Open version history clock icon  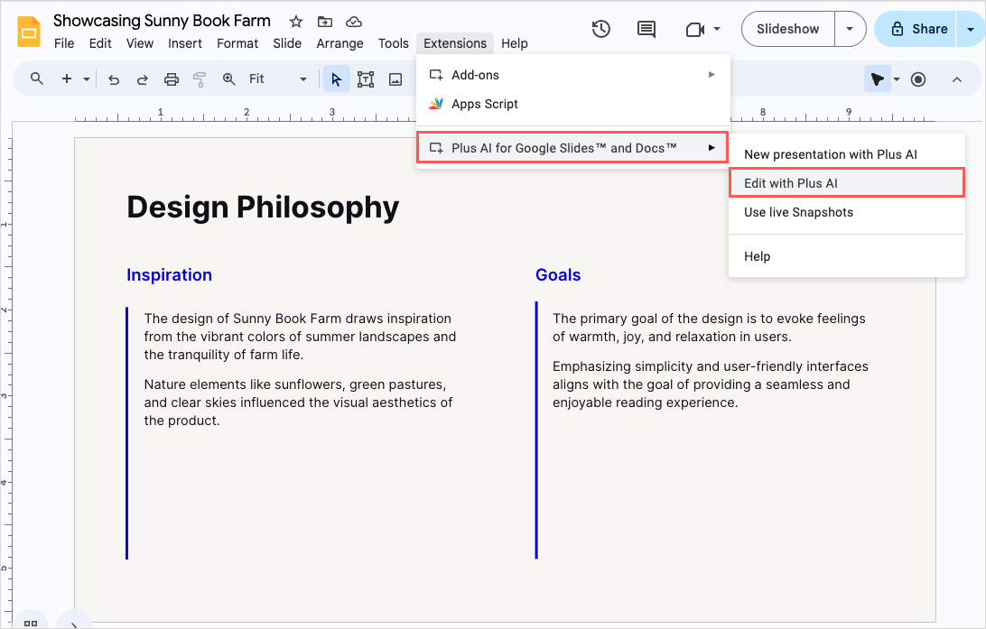(601, 29)
